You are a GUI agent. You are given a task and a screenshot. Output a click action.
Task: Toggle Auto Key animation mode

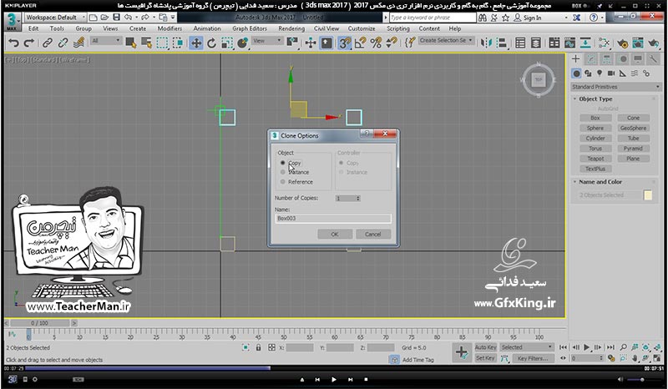486,347
